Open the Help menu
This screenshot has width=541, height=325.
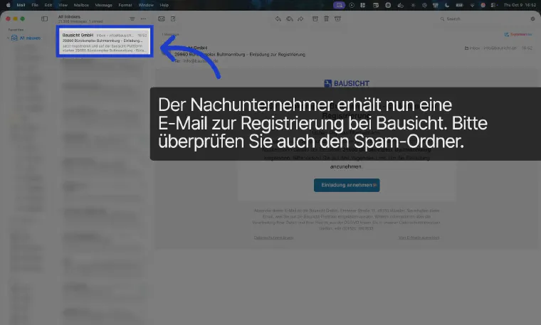coord(164,5)
